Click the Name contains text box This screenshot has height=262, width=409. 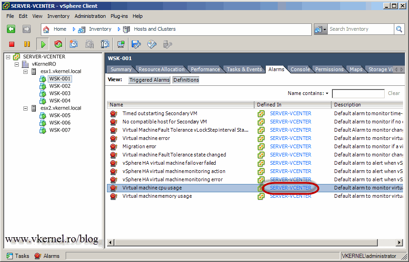(358, 93)
